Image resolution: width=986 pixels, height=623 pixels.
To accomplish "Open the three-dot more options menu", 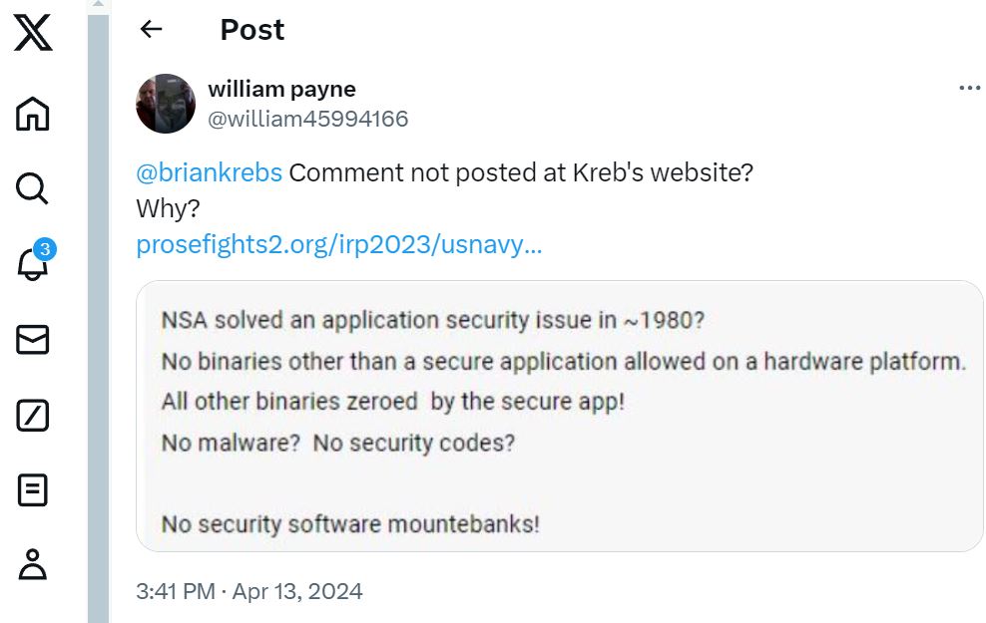I will click(969, 88).
